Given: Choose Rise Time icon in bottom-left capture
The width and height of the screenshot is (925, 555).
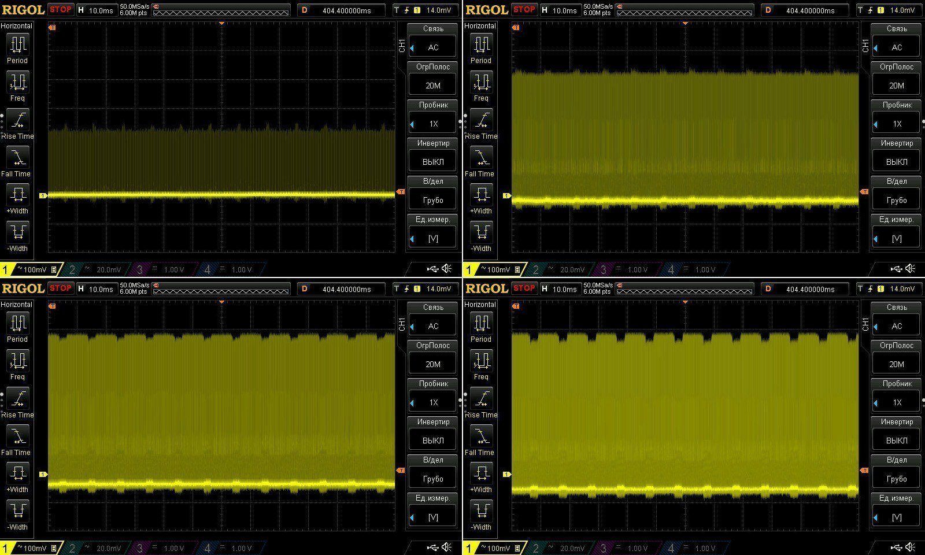Looking at the screenshot, I should click(17, 398).
